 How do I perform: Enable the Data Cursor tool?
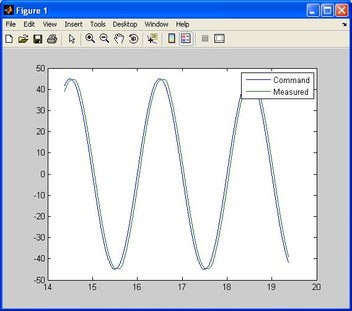(152, 38)
